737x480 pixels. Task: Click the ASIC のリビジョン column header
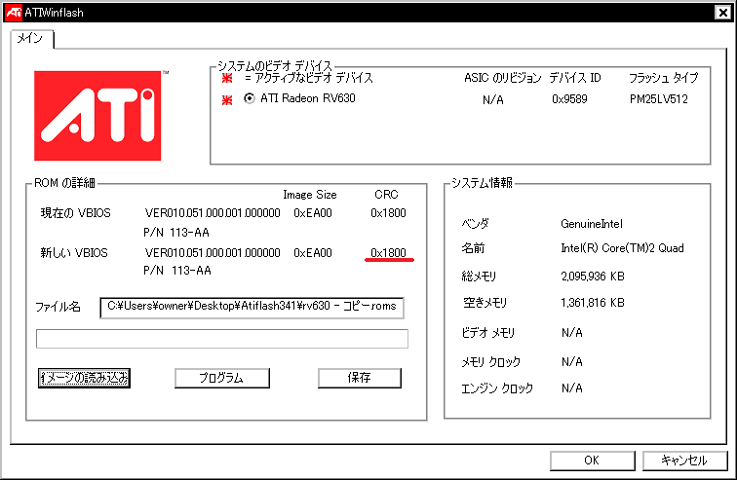coord(502,78)
